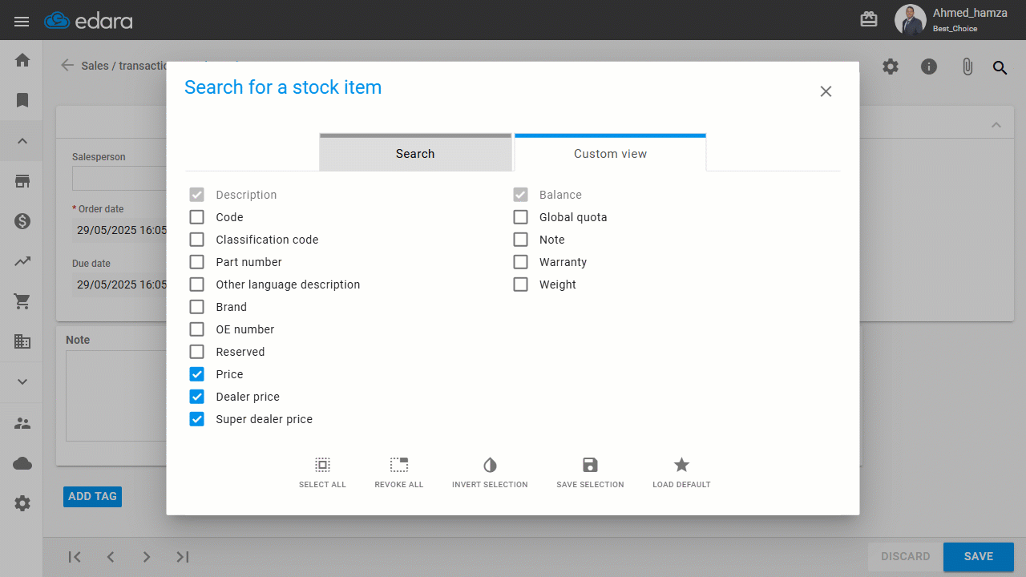
Task: Expand the sidebar down chevron
Action: tap(22, 381)
